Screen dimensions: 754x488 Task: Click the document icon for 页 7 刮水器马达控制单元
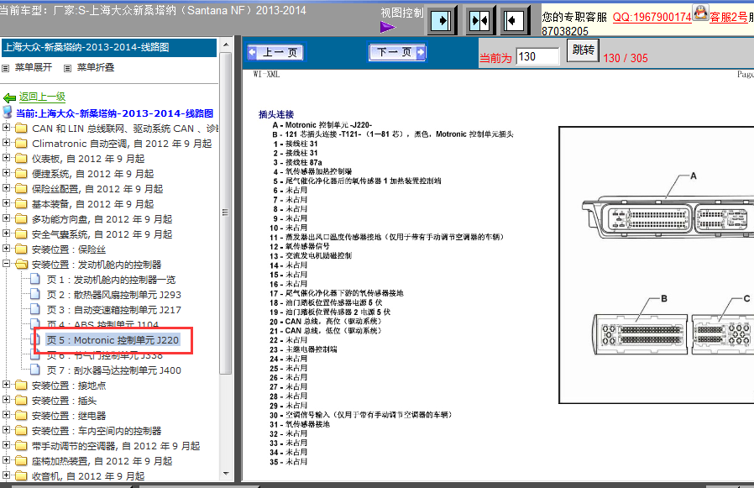pyautogui.click(x=35, y=370)
